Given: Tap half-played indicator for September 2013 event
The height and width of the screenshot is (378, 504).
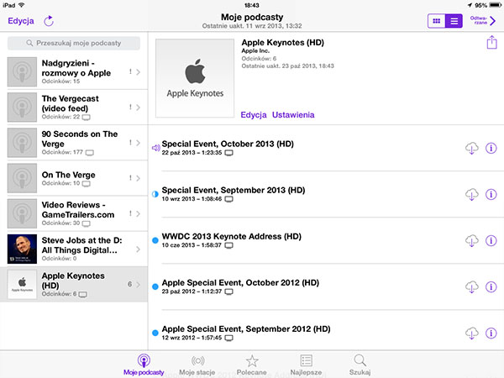Looking at the screenshot, I should [x=155, y=194].
